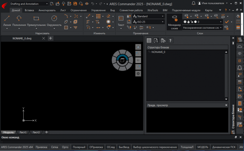Toggle Привязка (Snap) in status bar

41,147
